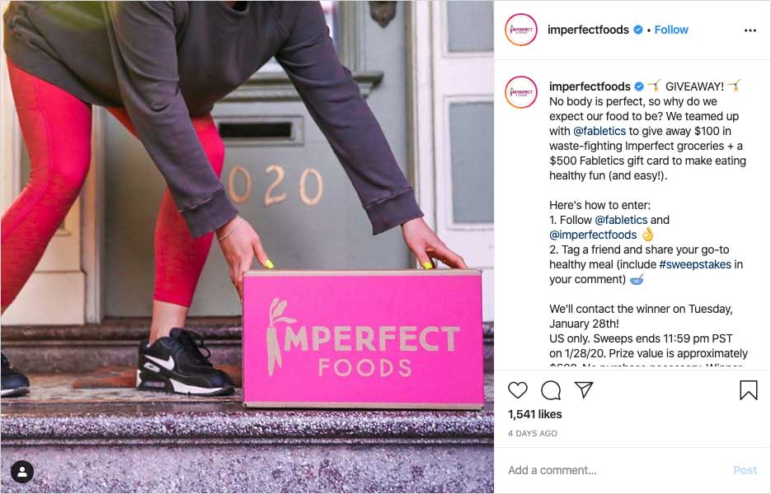Focus the 'Add a comment...' field

click(x=614, y=470)
